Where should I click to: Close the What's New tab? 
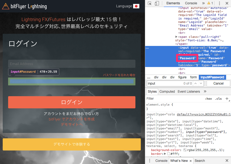pos(190,161)
